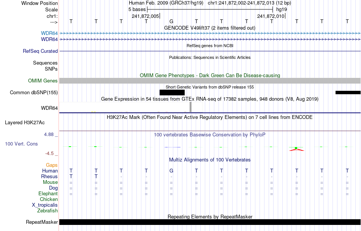This screenshot has width=361, height=231.
Task: Click the WDR64 GTEx expression label
Action: coord(49,108)
